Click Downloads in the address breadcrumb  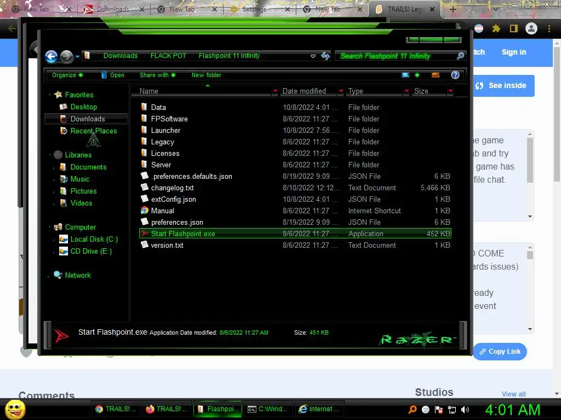tap(120, 56)
